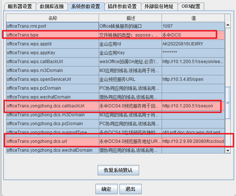The height and width of the screenshot is (196, 236).
Task: Click the 永中DCS4.0预览服务地址UR... description cell
Action: [130, 141]
